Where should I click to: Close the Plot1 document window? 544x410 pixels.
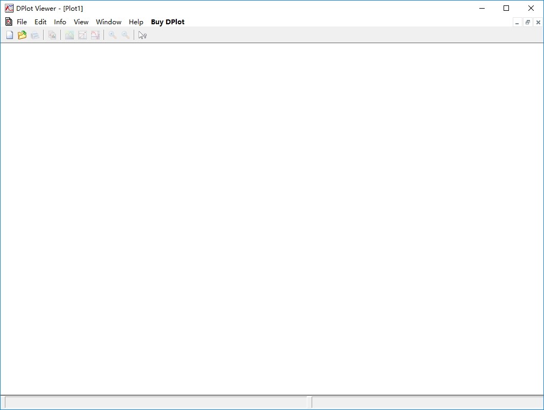coord(538,22)
